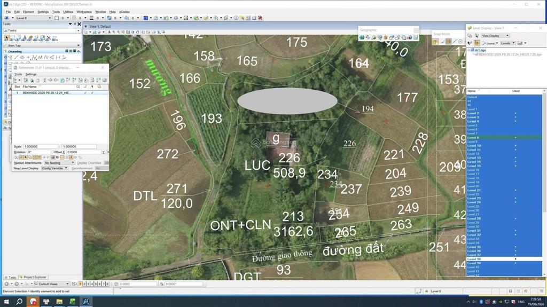Open the Element menu
The width and height of the screenshot is (547, 307).
(x=28, y=12)
